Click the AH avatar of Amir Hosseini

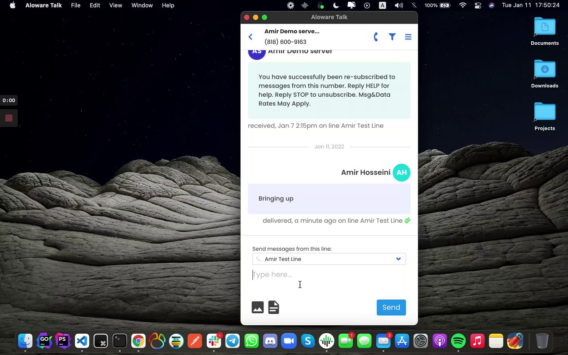click(x=402, y=173)
